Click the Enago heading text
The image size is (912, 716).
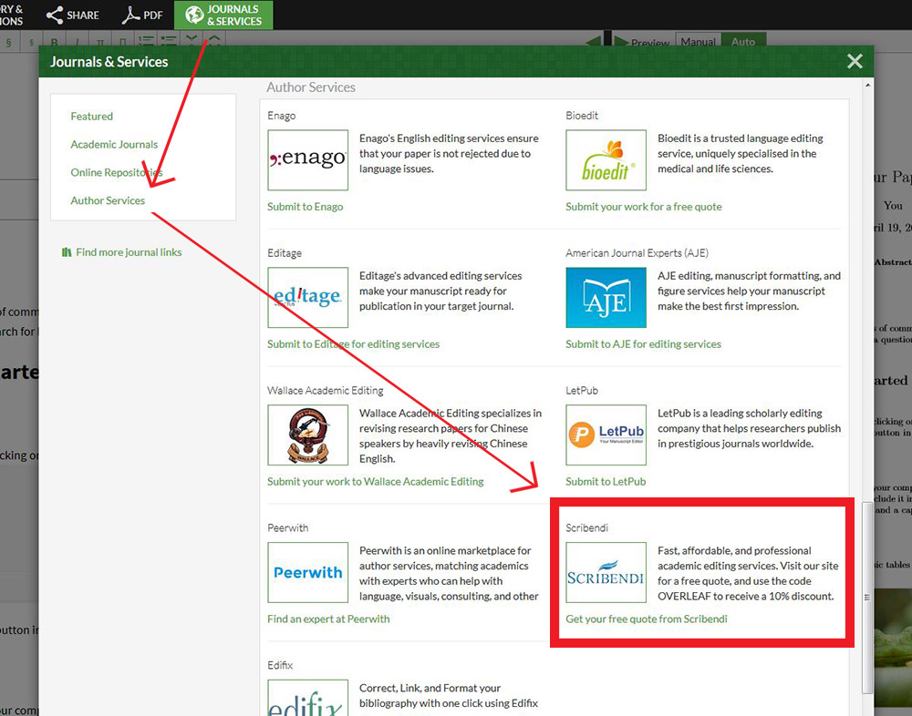point(282,116)
